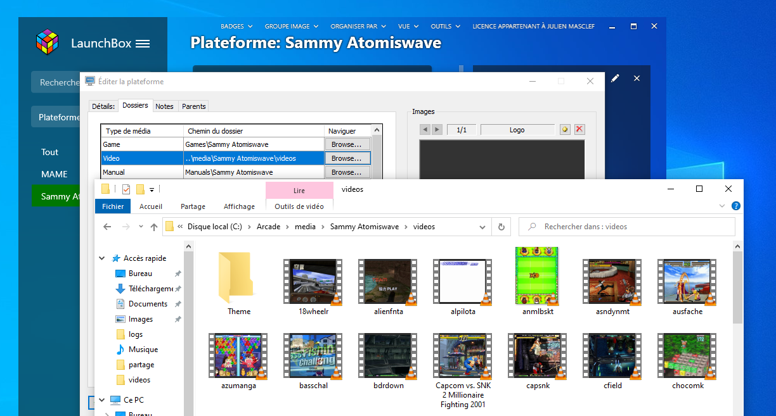Select the Tout platform in LaunchBox sidebar
Screen dimensions: 776x416
(49, 152)
